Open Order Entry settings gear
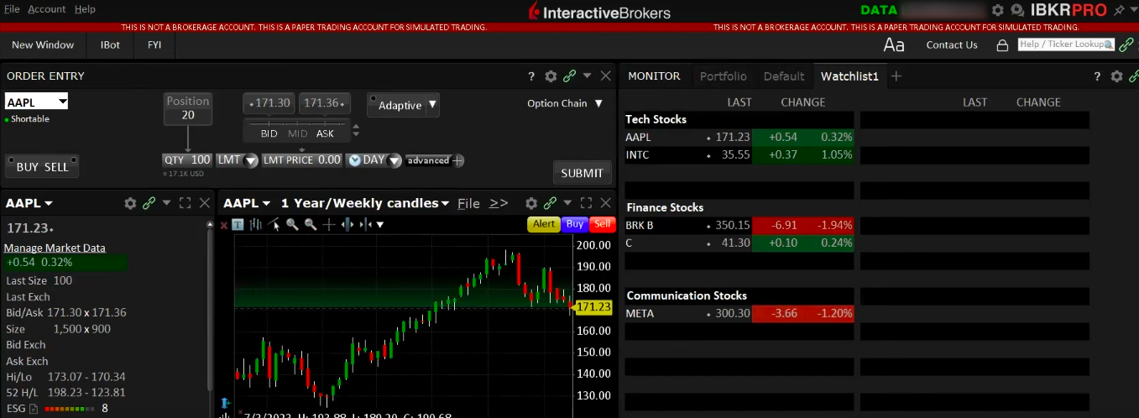 [551, 76]
